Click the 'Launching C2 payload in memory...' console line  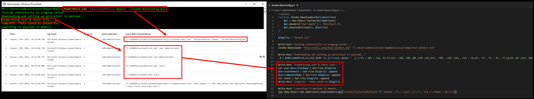coord(29,27)
